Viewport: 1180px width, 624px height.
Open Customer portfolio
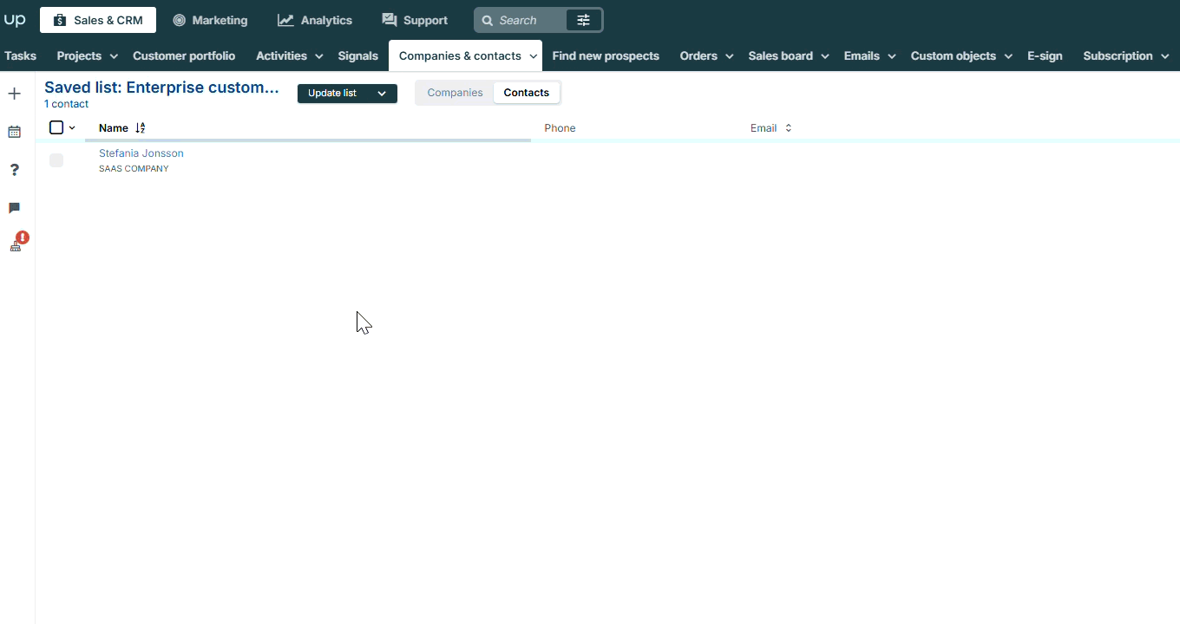click(x=184, y=55)
